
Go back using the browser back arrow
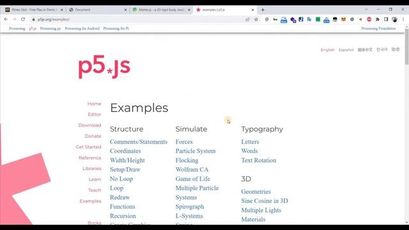click(6, 19)
